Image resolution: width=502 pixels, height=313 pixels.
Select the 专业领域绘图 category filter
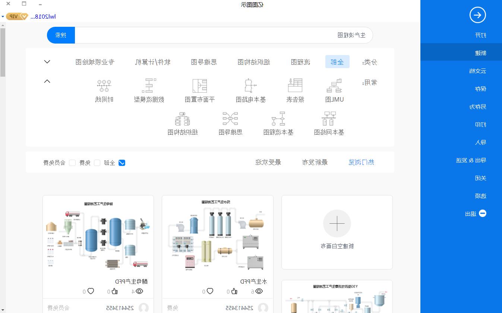click(x=95, y=62)
